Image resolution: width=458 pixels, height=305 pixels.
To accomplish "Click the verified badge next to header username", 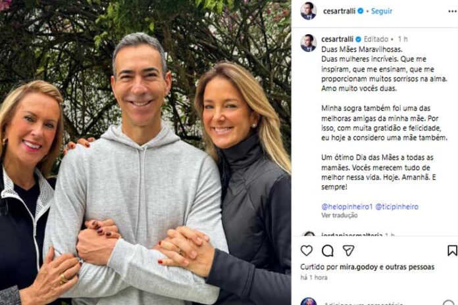I will 361,11.
